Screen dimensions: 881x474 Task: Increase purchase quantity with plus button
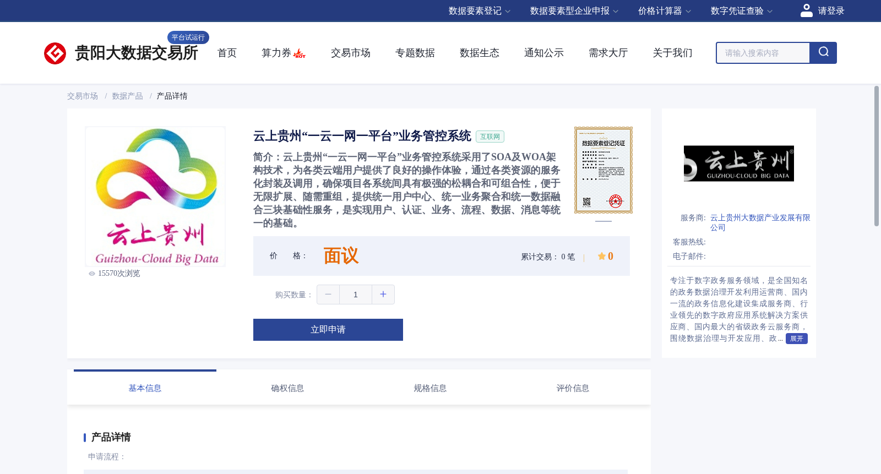point(383,295)
